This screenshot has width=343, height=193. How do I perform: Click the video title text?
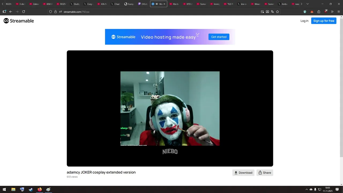click(x=101, y=172)
